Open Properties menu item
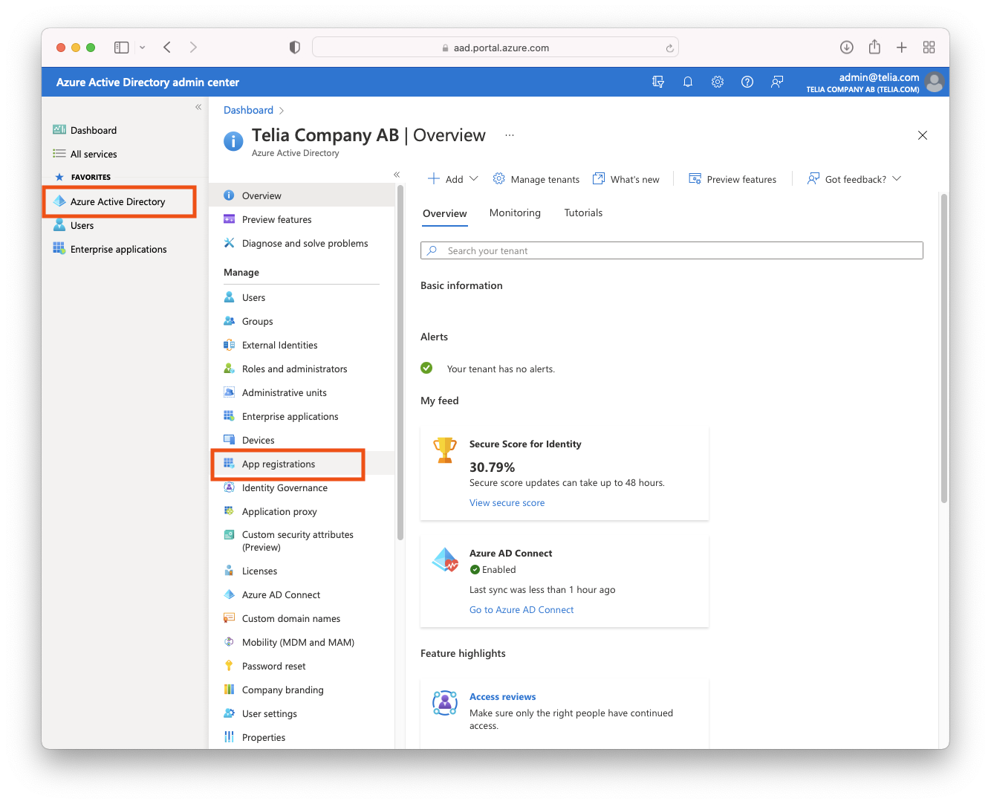This screenshot has width=991, height=804. [302, 737]
